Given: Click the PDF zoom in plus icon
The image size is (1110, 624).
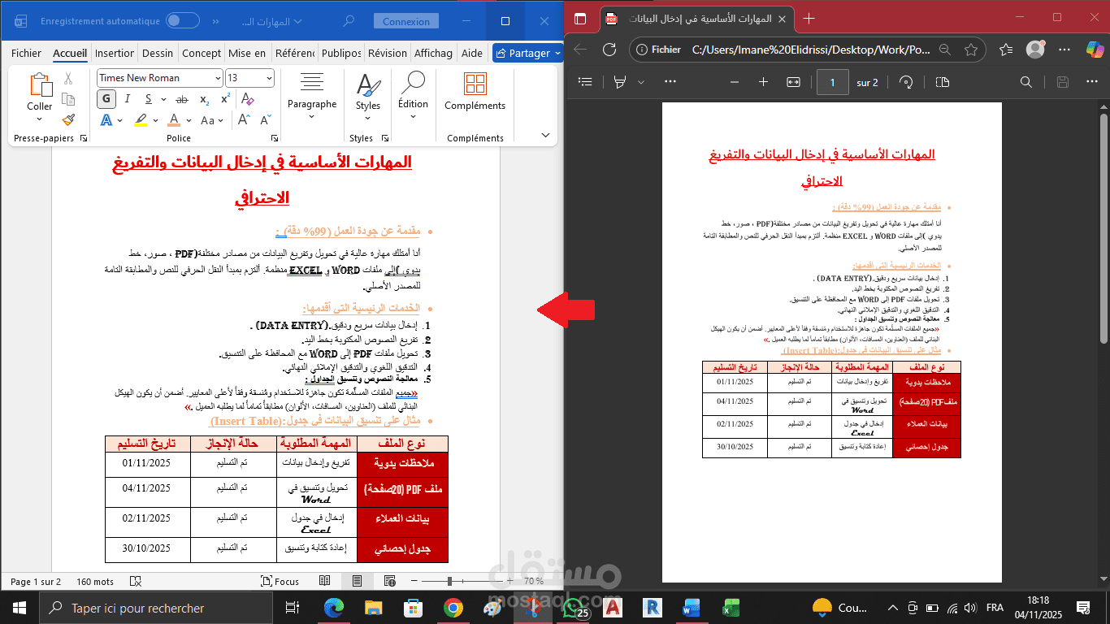Looking at the screenshot, I should (x=763, y=82).
